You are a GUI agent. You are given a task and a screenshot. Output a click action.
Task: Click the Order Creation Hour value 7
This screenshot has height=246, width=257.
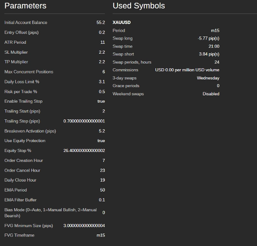click(x=103, y=161)
